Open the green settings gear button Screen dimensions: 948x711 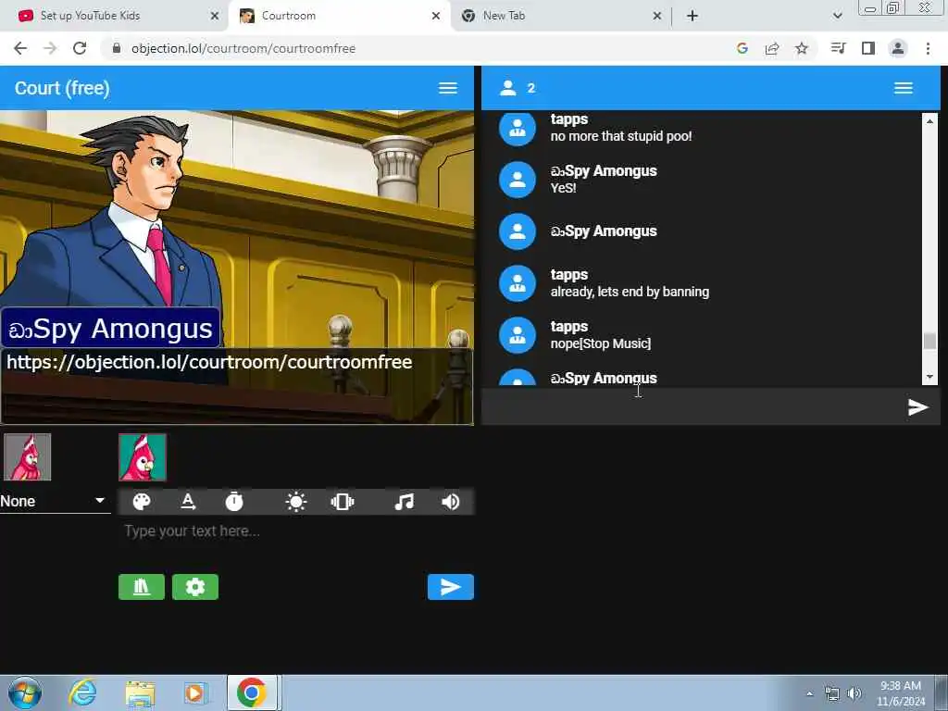click(x=195, y=587)
